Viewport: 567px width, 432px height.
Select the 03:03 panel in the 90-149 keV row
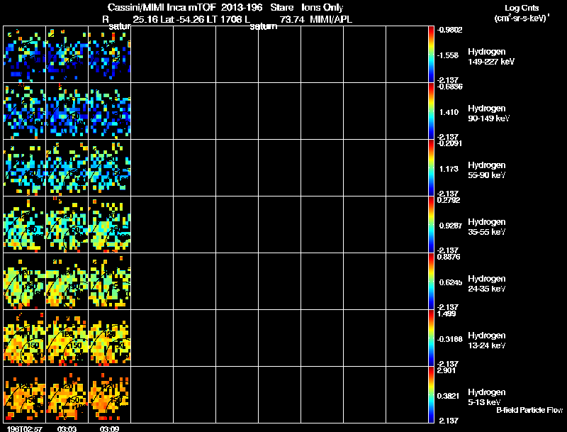(67, 111)
